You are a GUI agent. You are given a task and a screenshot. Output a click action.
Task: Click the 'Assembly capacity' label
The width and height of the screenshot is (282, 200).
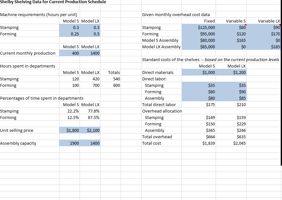18,143
